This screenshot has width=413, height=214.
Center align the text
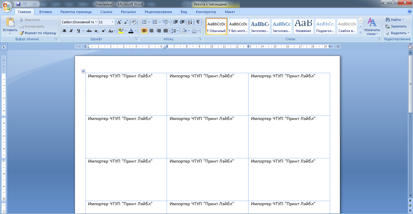click(x=151, y=31)
